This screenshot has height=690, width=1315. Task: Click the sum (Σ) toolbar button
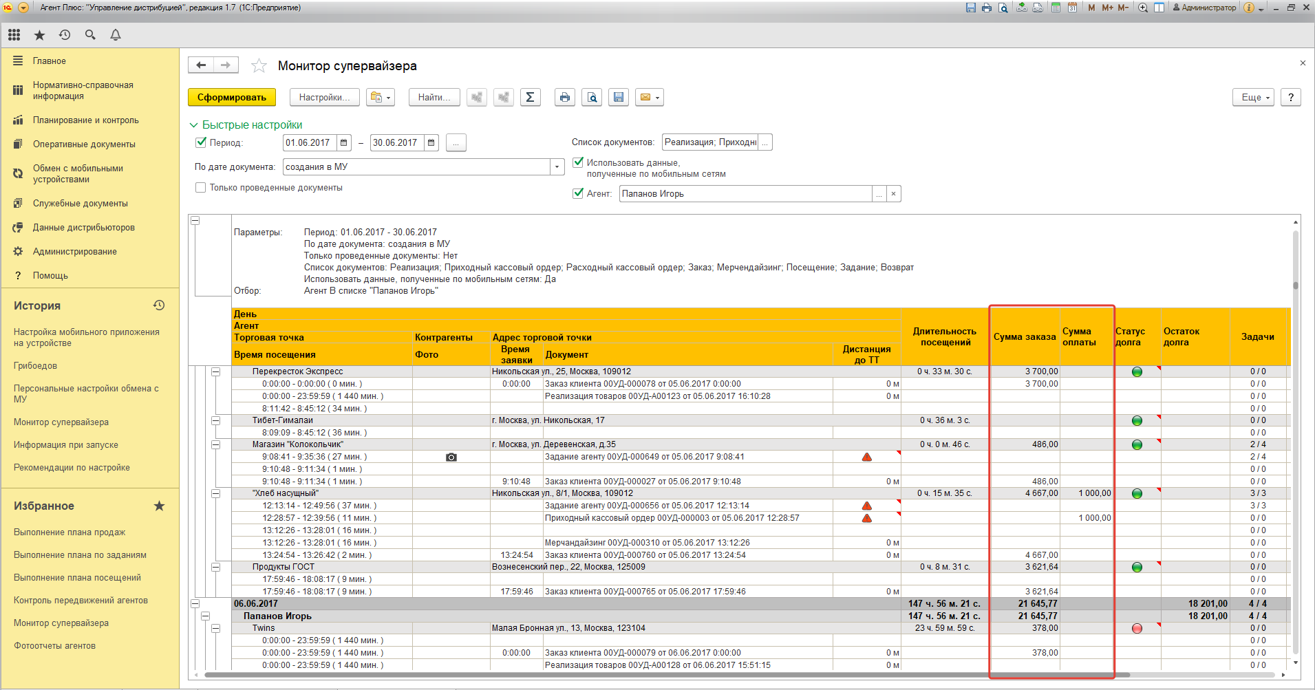point(530,97)
